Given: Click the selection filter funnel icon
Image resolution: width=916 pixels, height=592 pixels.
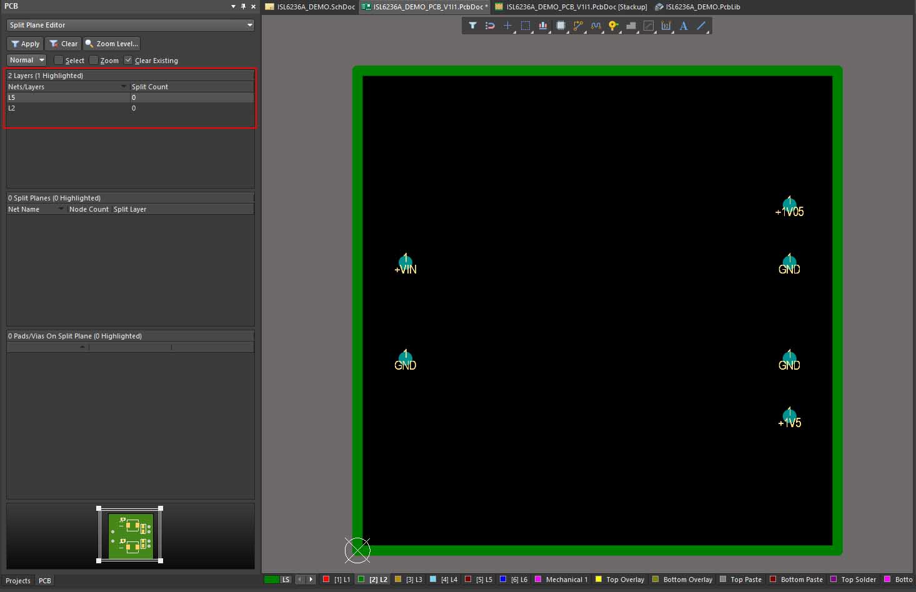Looking at the screenshot, I should click(472, 26).
